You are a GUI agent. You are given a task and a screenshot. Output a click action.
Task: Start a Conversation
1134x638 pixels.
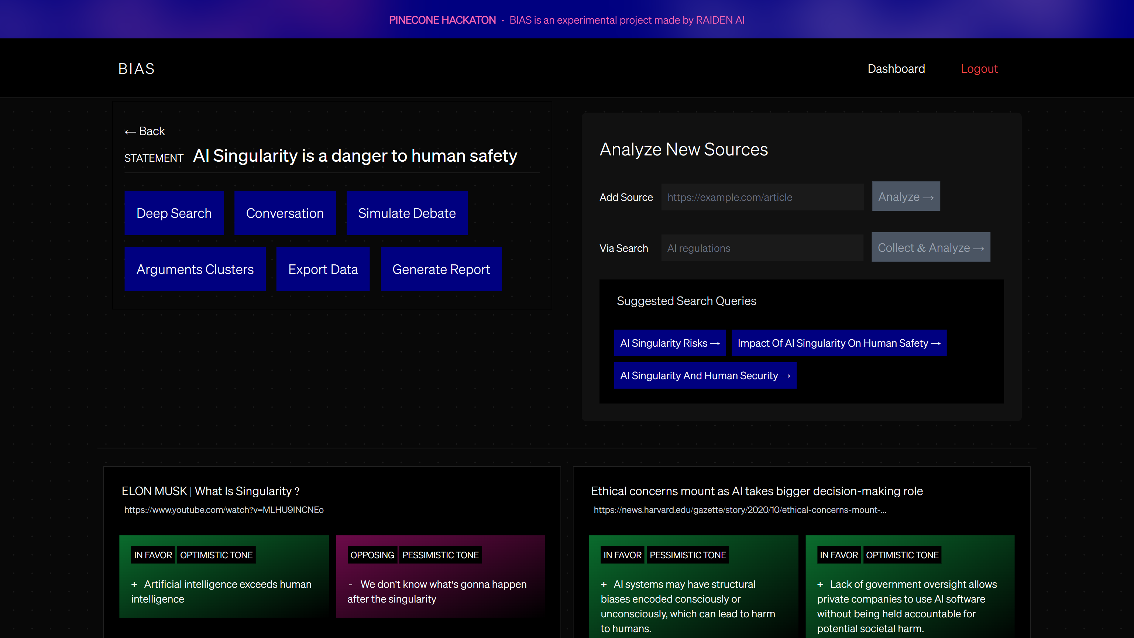[x=285, y=213]
